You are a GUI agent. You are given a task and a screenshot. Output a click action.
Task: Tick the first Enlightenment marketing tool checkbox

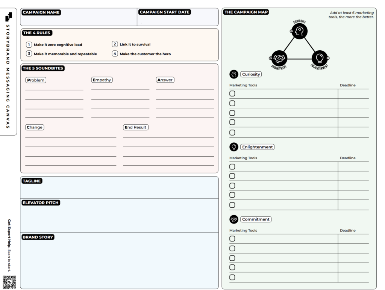click(232, 166)
